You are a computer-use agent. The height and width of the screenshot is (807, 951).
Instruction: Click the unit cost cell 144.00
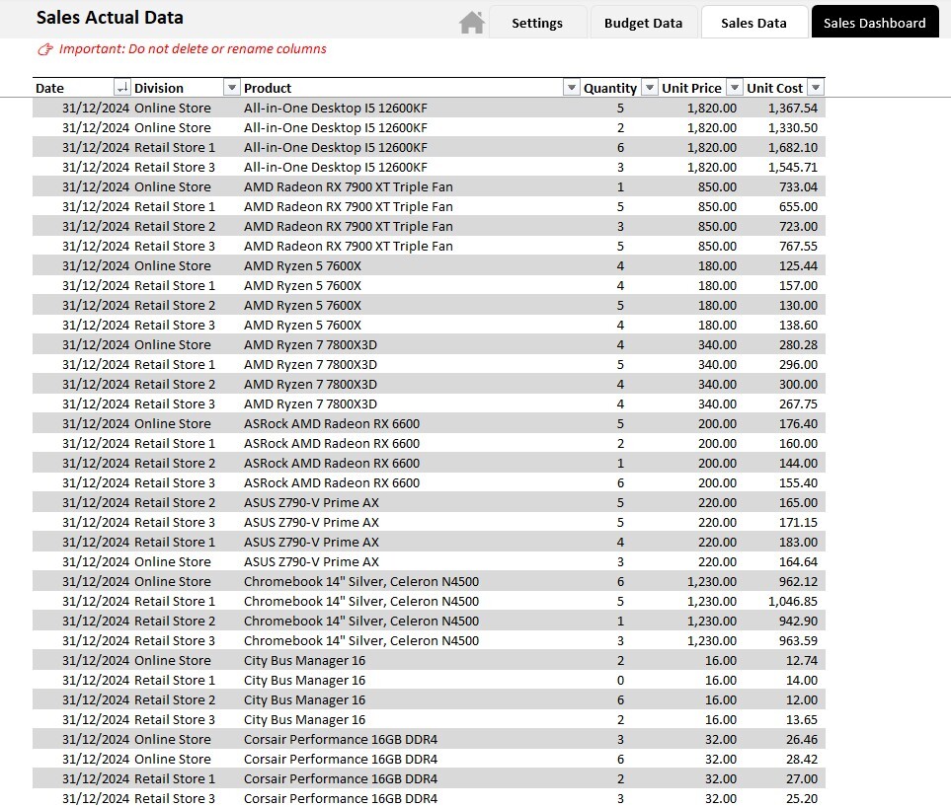click(798, 464)
